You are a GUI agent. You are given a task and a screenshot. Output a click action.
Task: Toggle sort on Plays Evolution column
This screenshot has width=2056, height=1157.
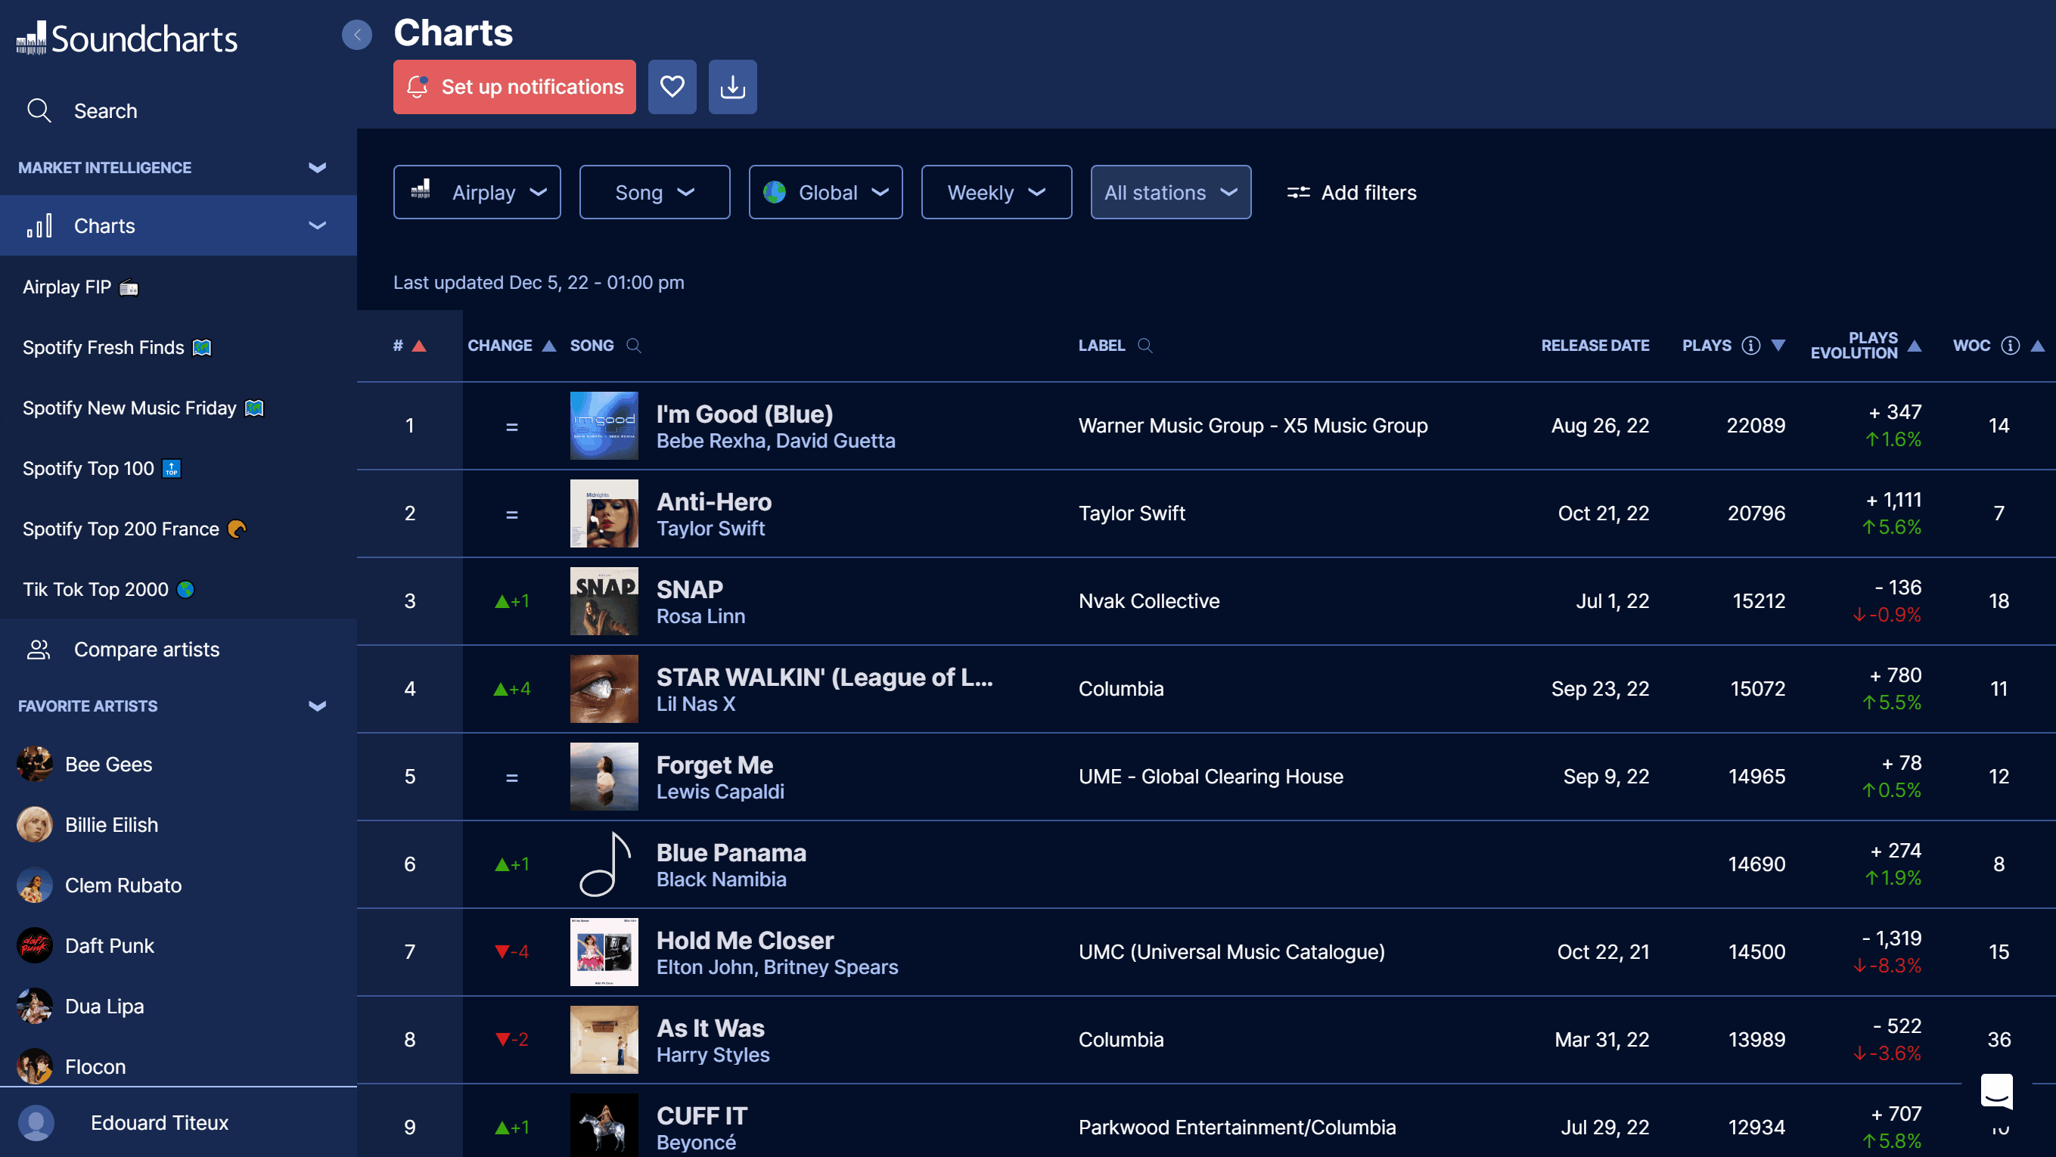(x=1914, y=345)
